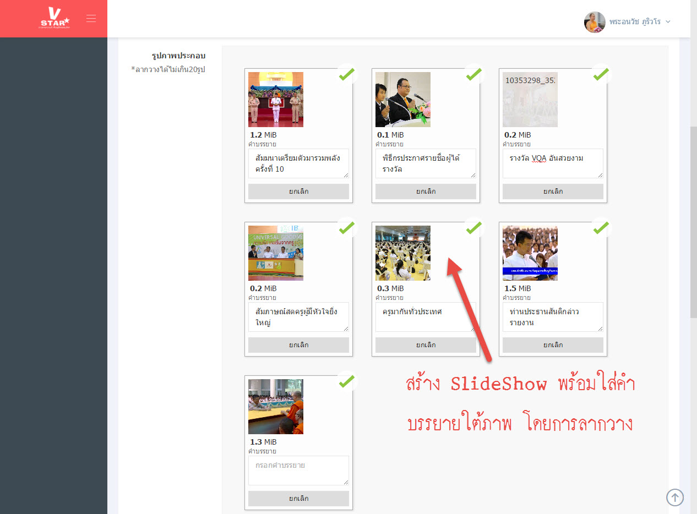Cancel the 1.2 MiB seminar image upload

pyautogui.click(x=298, y=192)
